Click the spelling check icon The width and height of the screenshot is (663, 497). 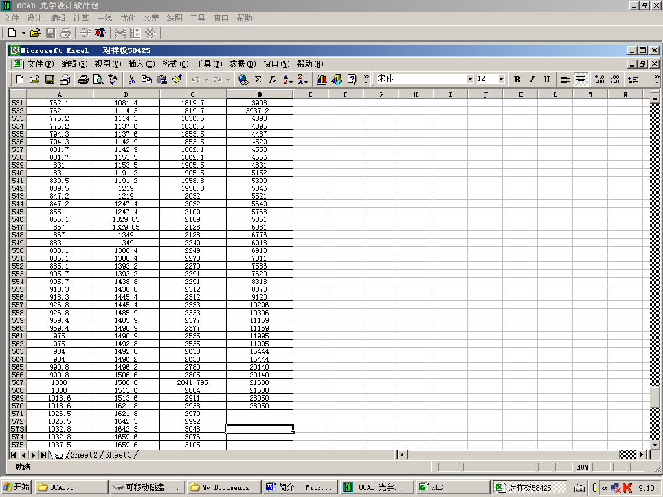(x=113, y=80)
